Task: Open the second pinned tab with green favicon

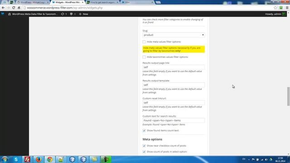Action: tap(11, 2)
